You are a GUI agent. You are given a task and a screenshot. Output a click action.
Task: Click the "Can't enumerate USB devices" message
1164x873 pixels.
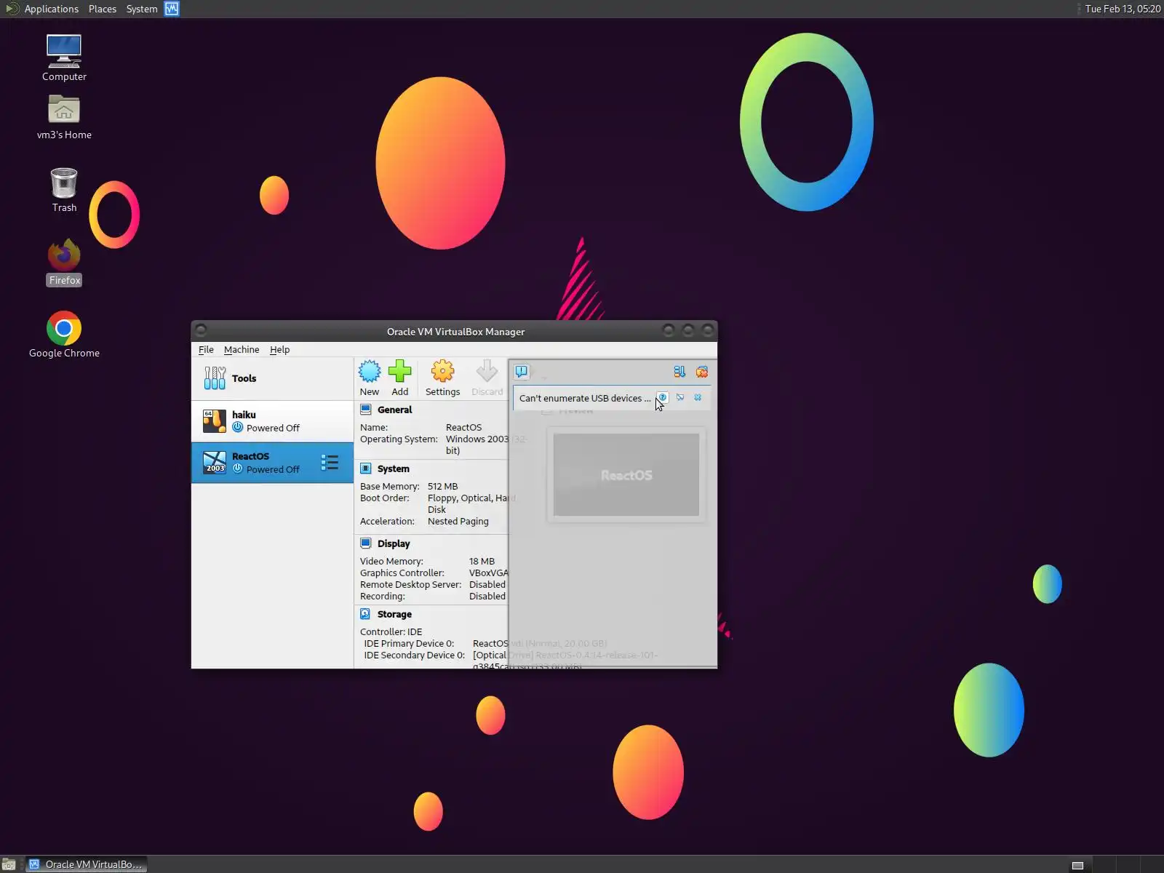[x=585, y=398]
